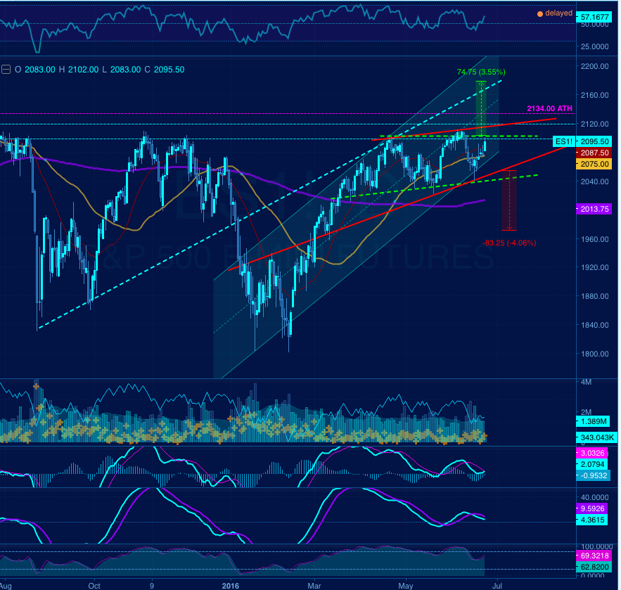
Task: Click the 2040.00 price axis level
Action: (x=594, y=181)
